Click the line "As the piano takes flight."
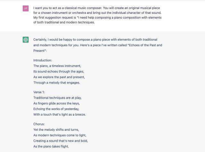 pos(51,147)
